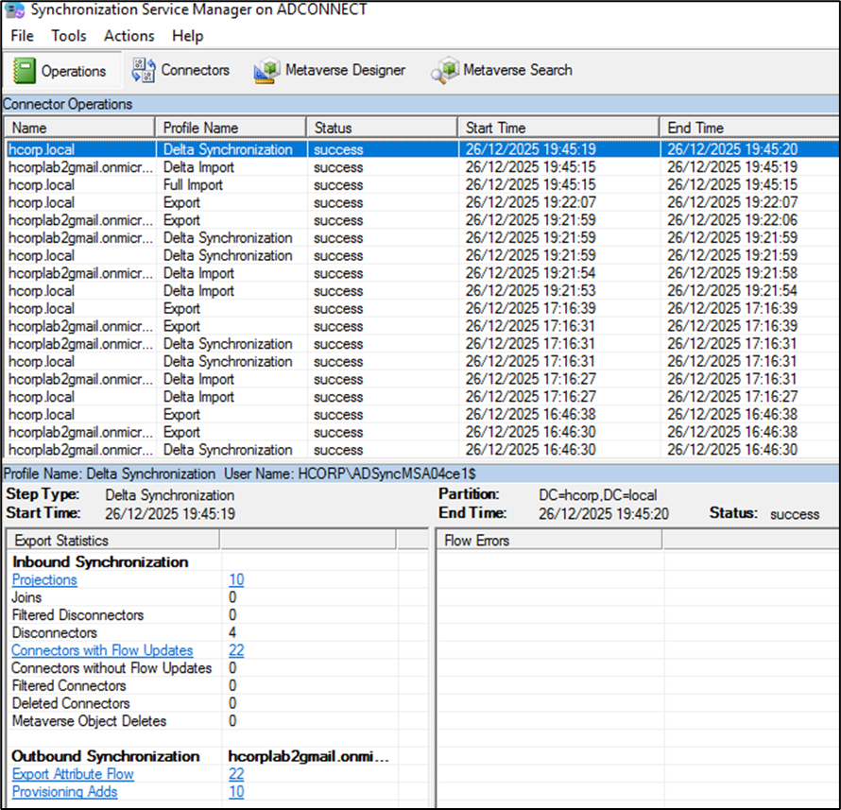Screen dimensions: 841x810
Task: Click the Projections statistics link
Action: click(44, 579)
